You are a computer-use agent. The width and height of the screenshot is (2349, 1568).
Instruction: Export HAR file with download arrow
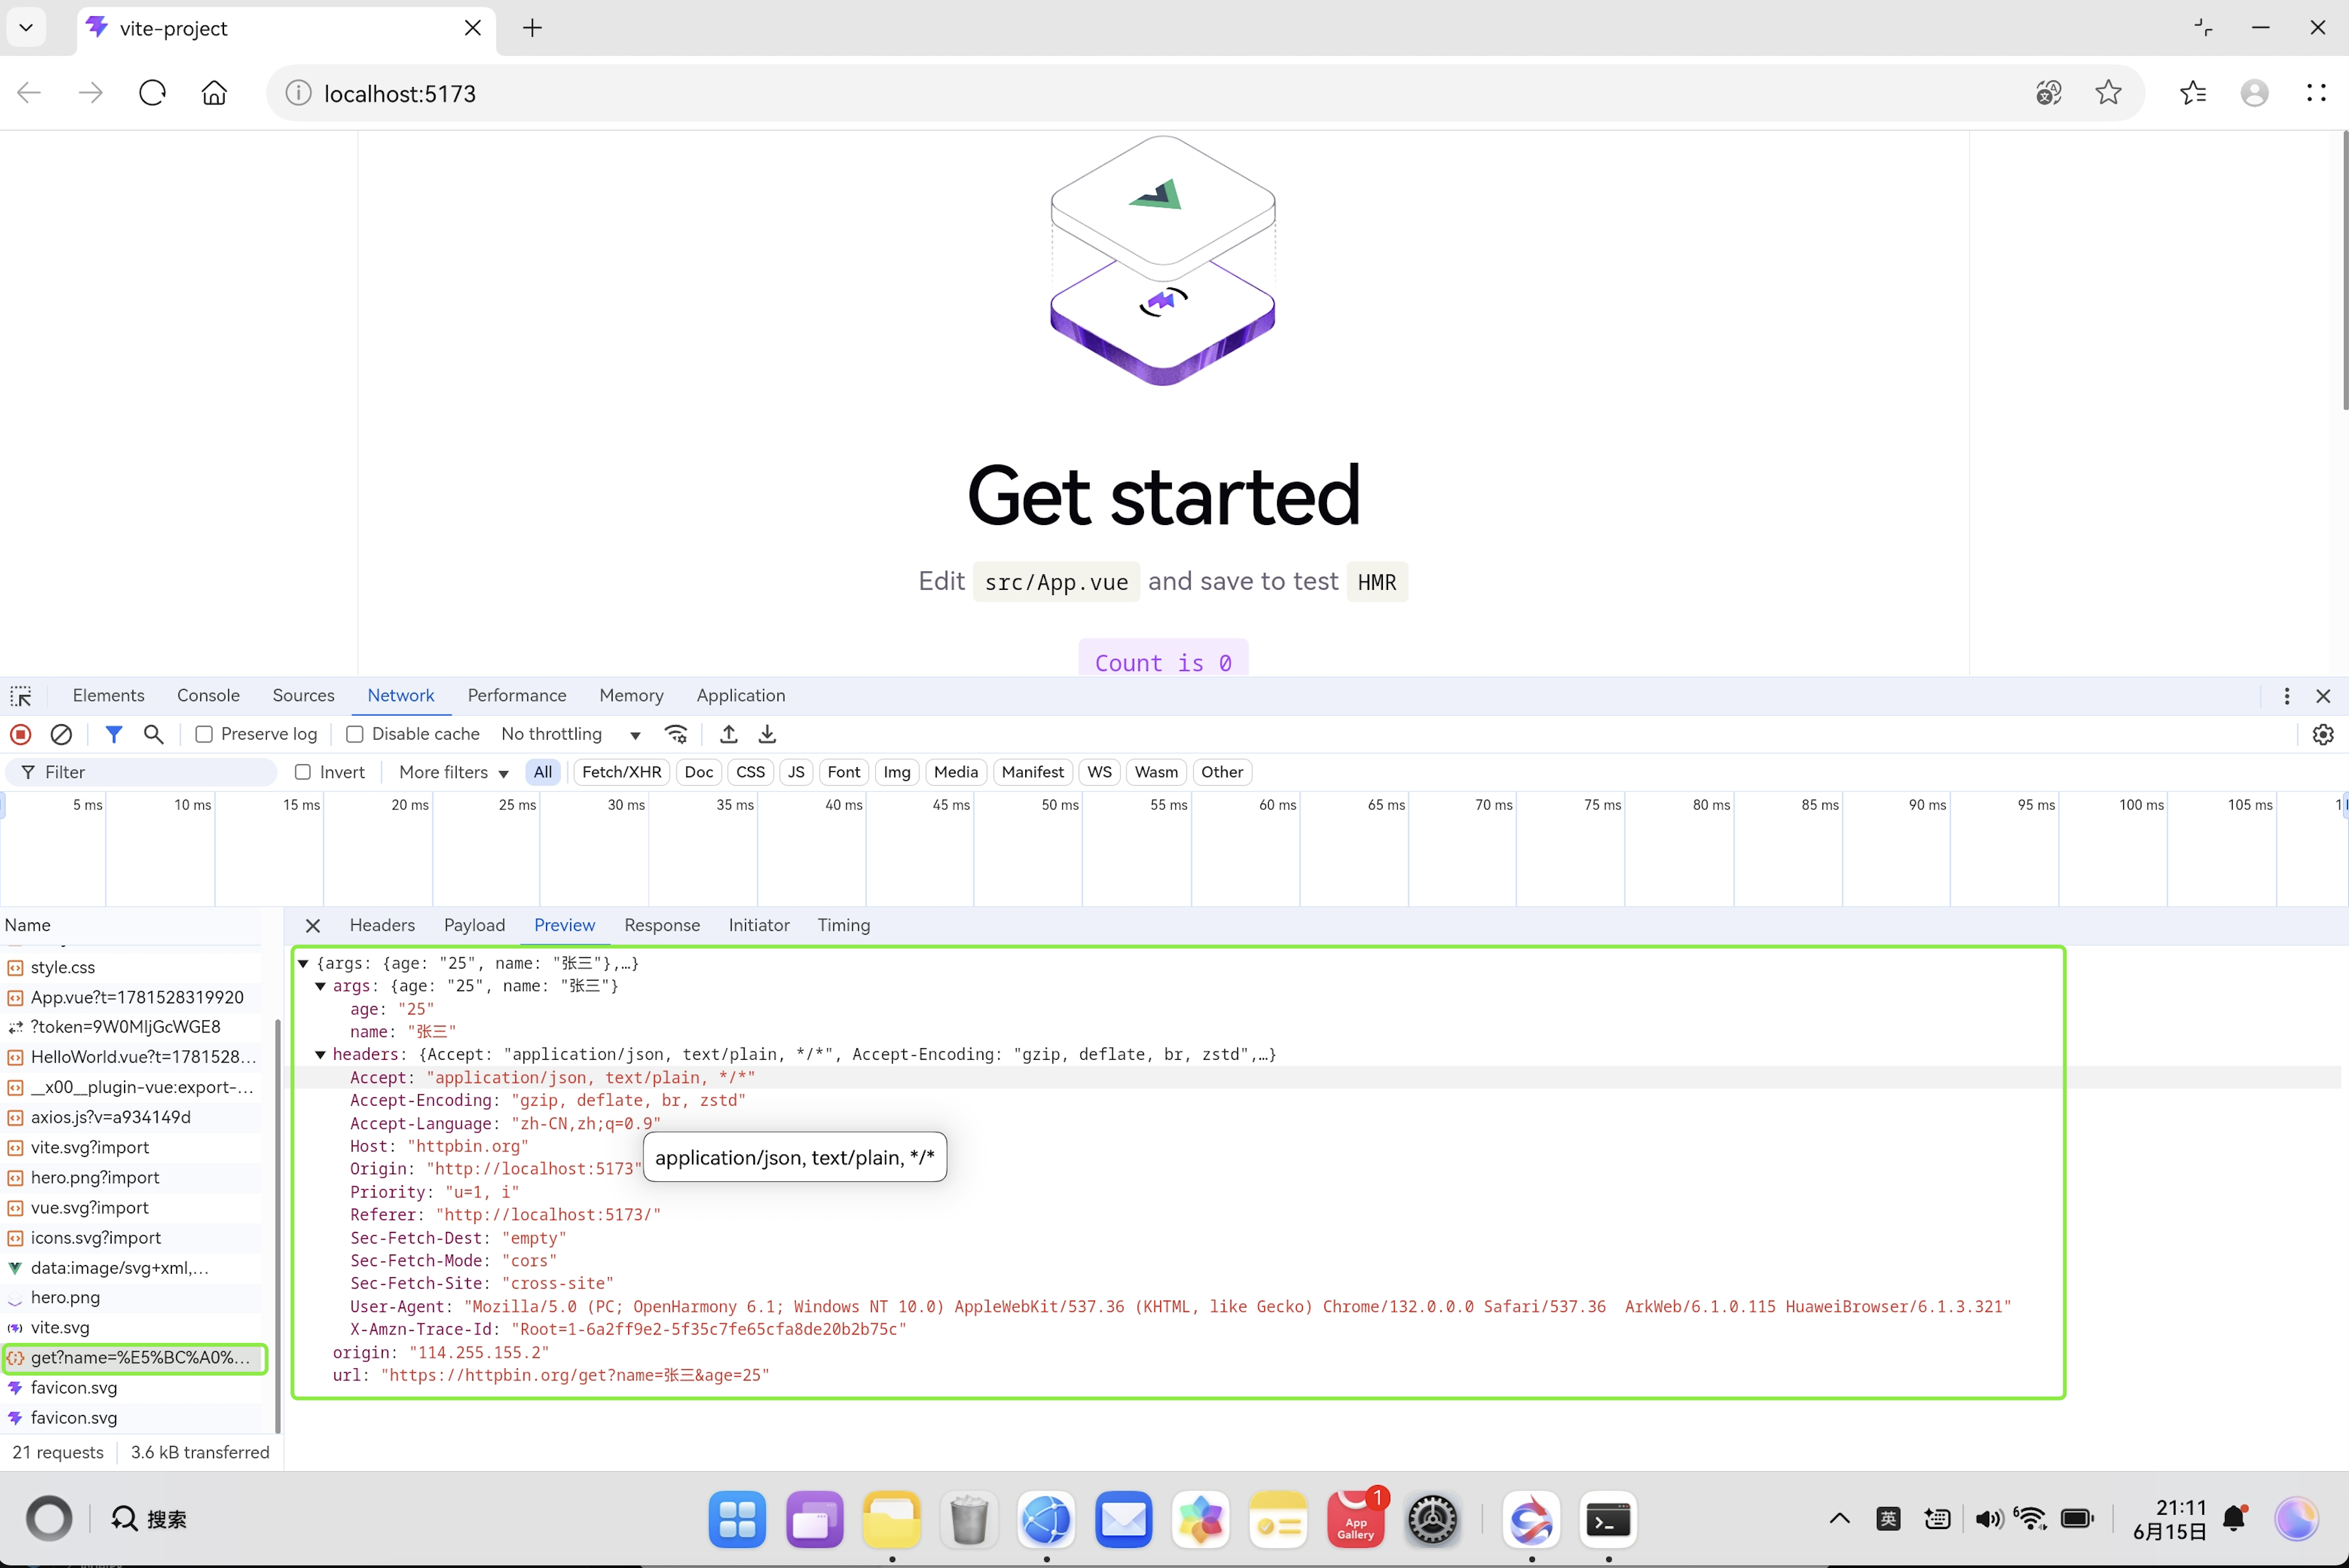point(767,734)
